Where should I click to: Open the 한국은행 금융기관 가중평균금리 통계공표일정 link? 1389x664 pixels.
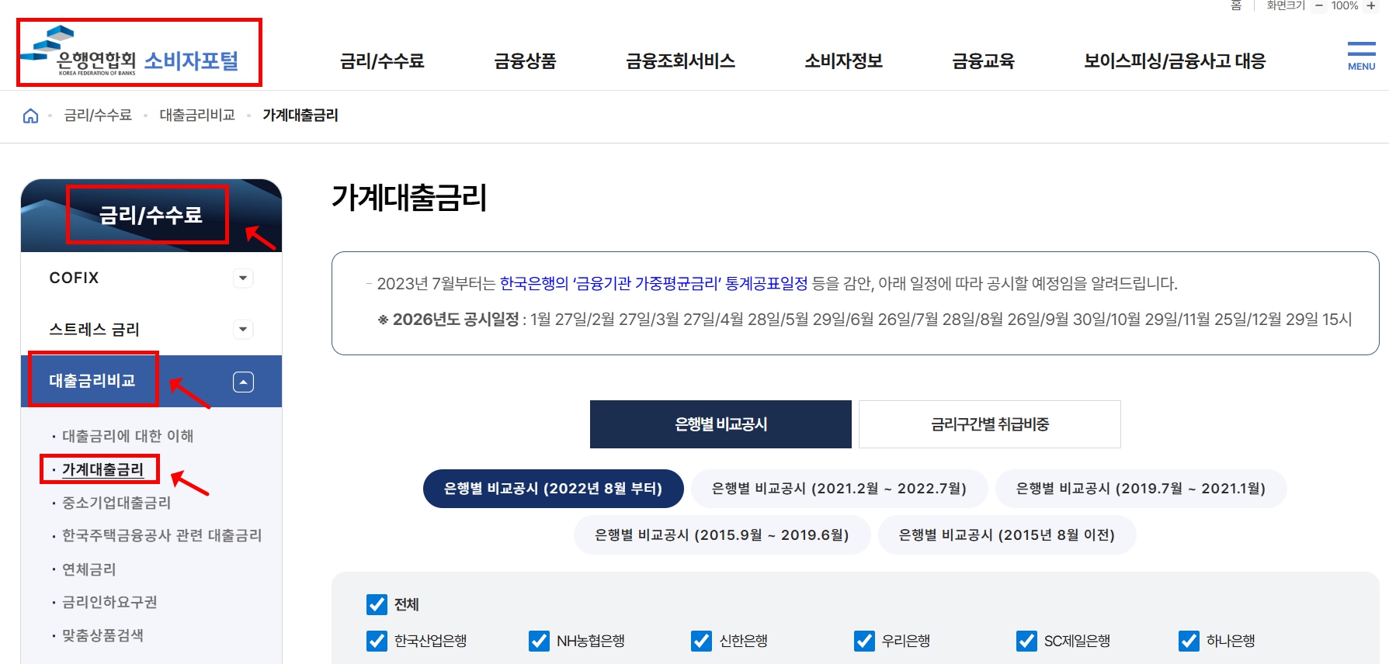click(x=654, y=284)
